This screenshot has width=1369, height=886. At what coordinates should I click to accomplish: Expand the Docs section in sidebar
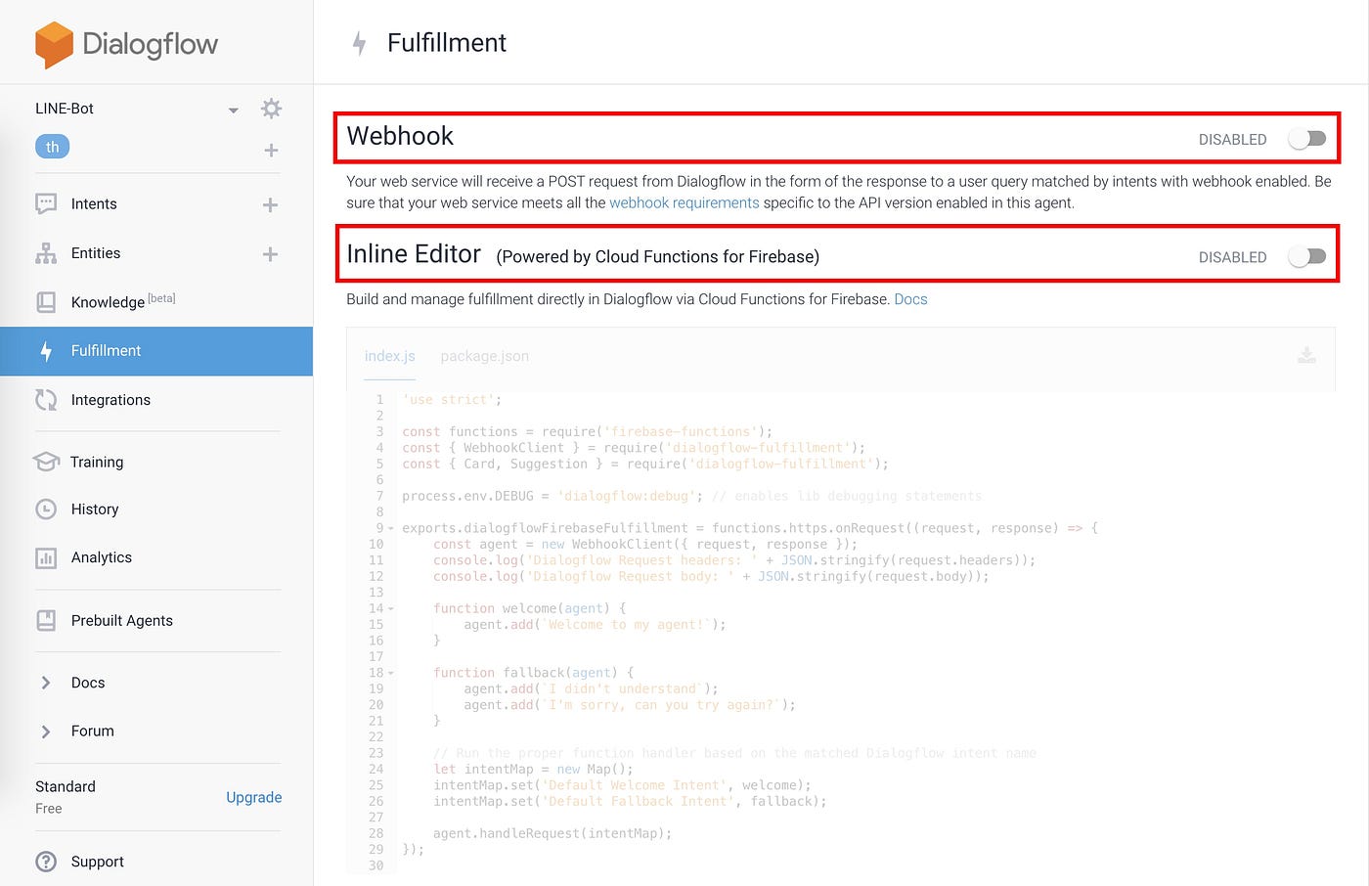[x=87, y=682]
